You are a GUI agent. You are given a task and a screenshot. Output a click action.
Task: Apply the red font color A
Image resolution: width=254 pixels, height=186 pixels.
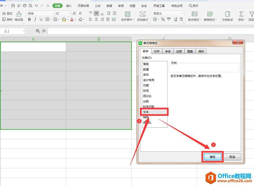[72, 20]
